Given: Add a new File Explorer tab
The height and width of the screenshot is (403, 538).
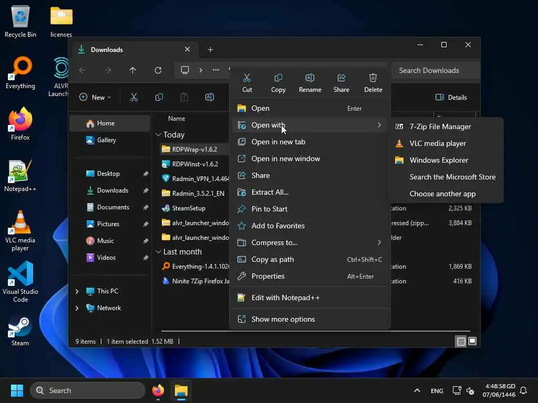Looking at the screenshot, I should [x=210, y=50].
